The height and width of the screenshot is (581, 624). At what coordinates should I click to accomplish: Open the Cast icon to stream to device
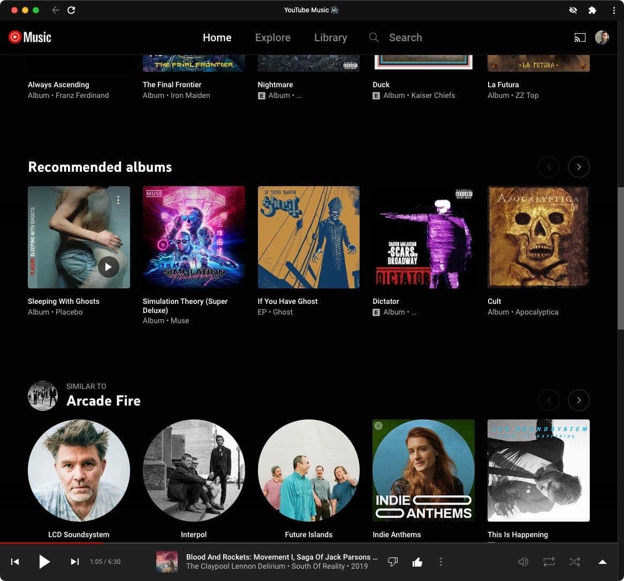tap(580, 37)
